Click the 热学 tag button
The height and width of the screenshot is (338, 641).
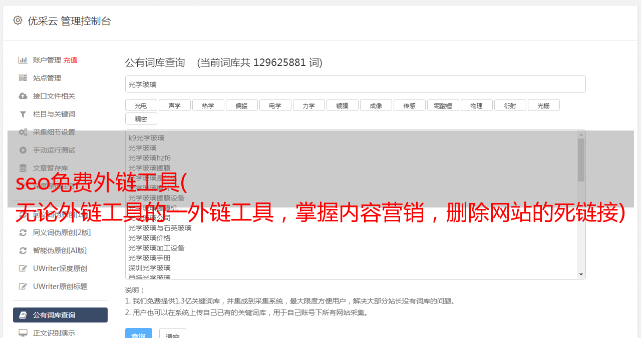(x=208, y=105)
